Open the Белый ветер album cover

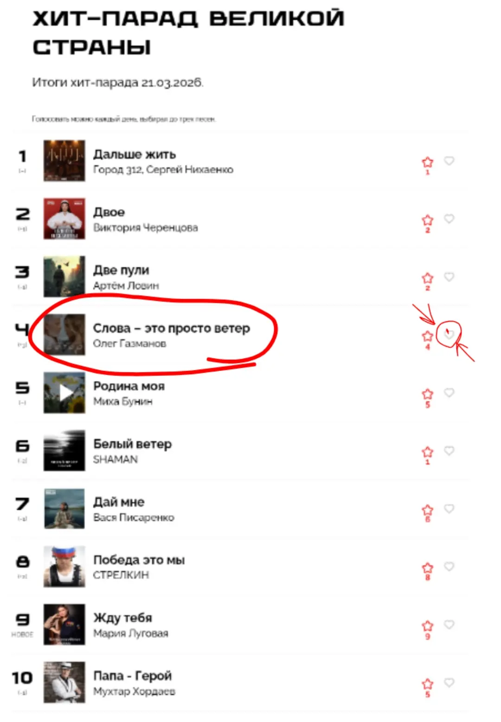(x=64, y=451)
